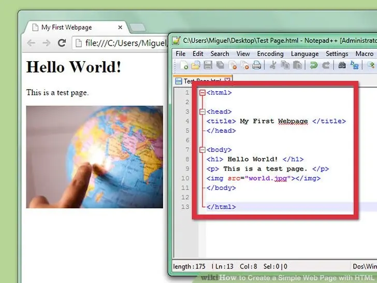
Task: Close the My First Webpage browser tab
Action: tap(120, 27)
